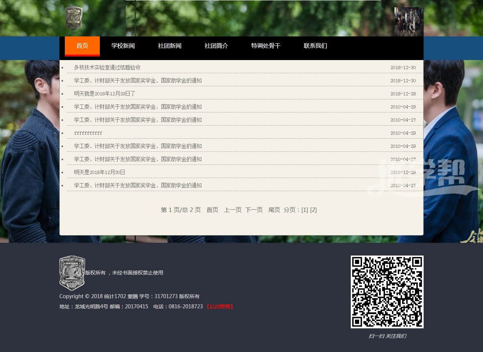483x352 pixels.
Task: Click 下一页 to view next page
Action: (254, 210)
